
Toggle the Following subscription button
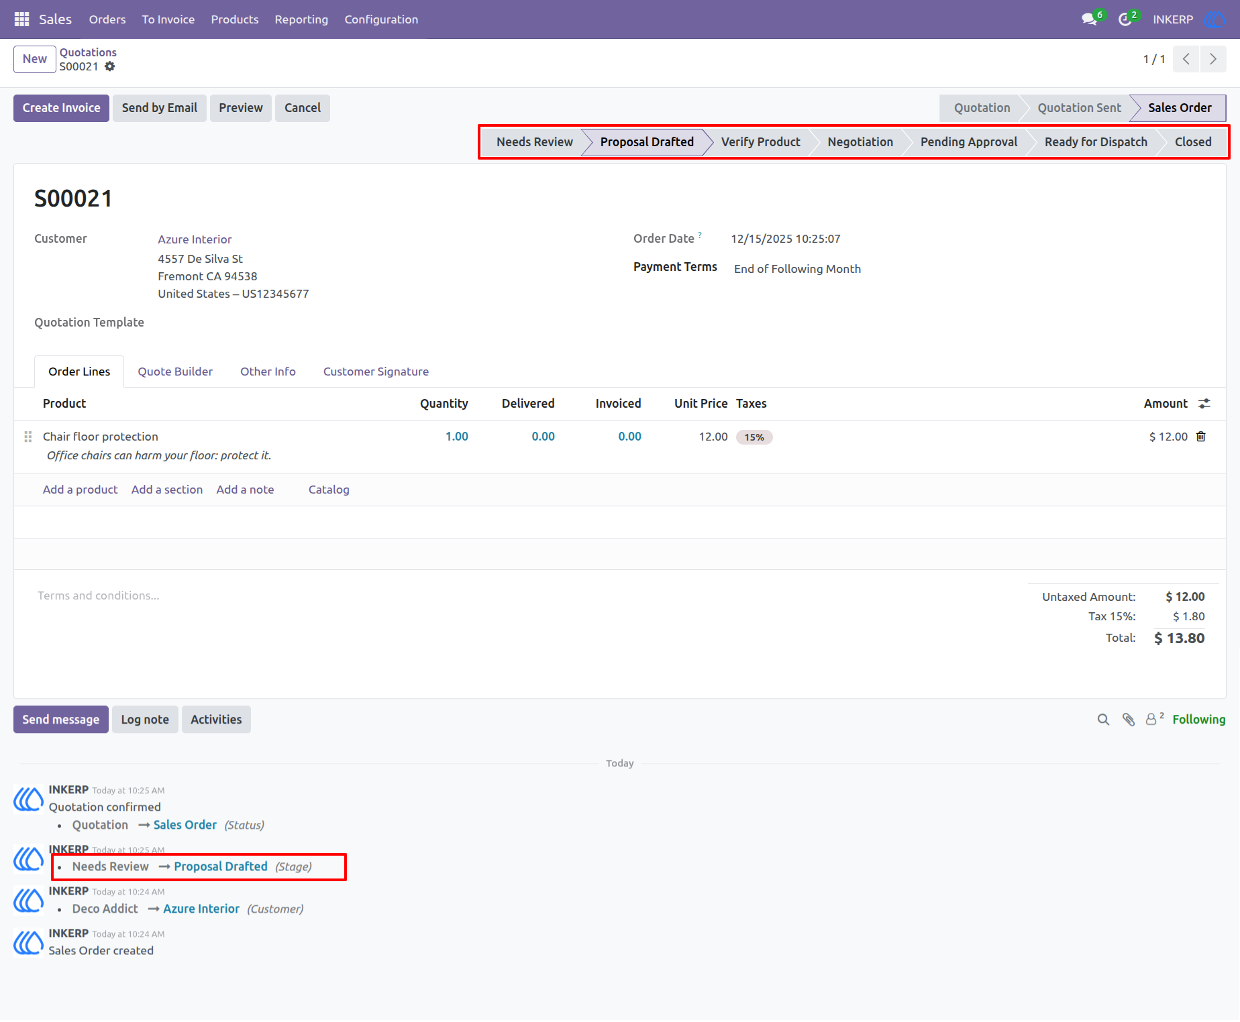pos(1198,720)
